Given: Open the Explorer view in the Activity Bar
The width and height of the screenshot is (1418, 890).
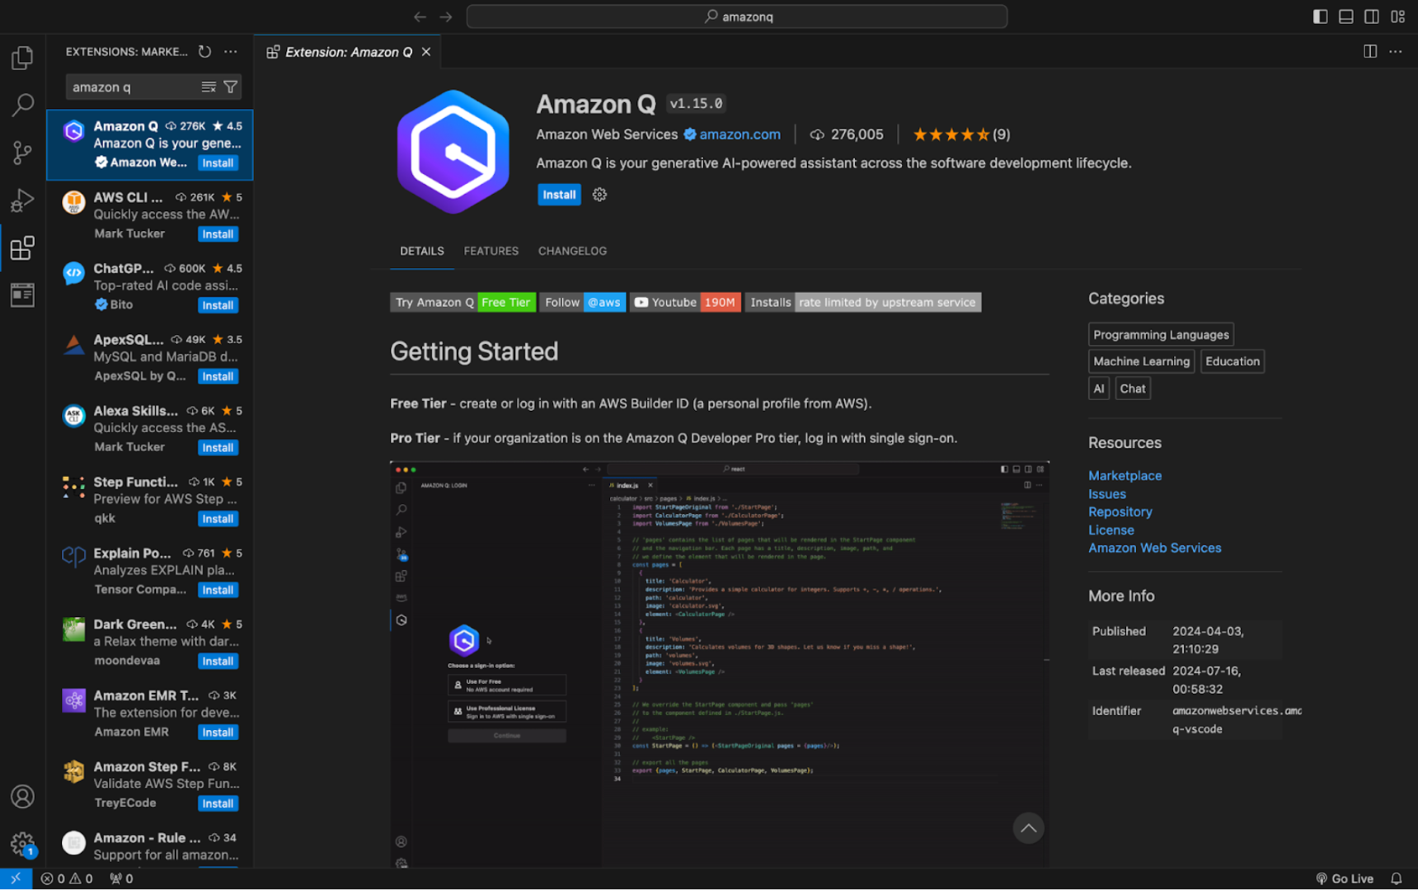Looking at the screenshot, I should (x=22, y=57).
